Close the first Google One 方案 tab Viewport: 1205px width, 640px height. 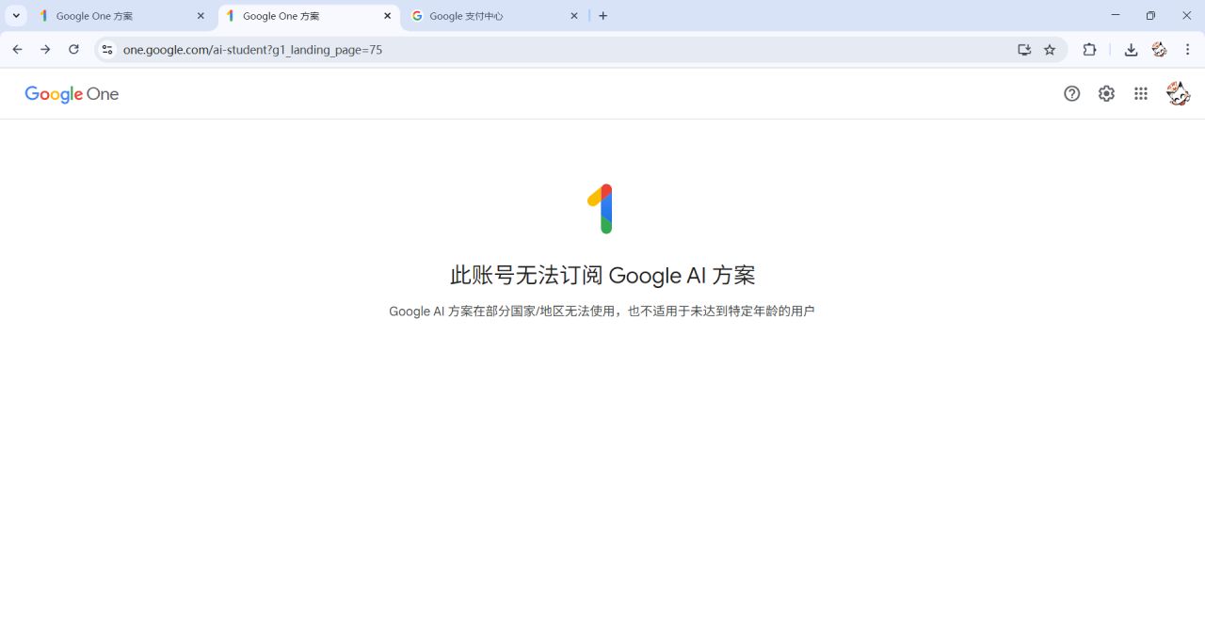click(201, 16)
